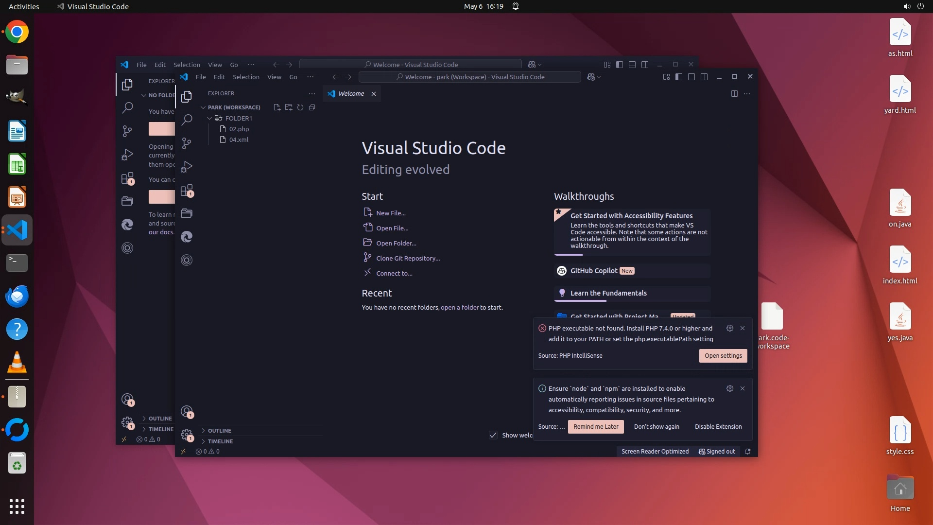Click New File icon in explorer header

point(277,107)
